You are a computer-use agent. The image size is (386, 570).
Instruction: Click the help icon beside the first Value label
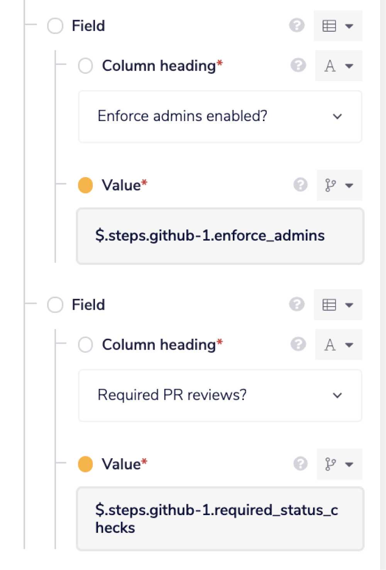click(300, 185)
